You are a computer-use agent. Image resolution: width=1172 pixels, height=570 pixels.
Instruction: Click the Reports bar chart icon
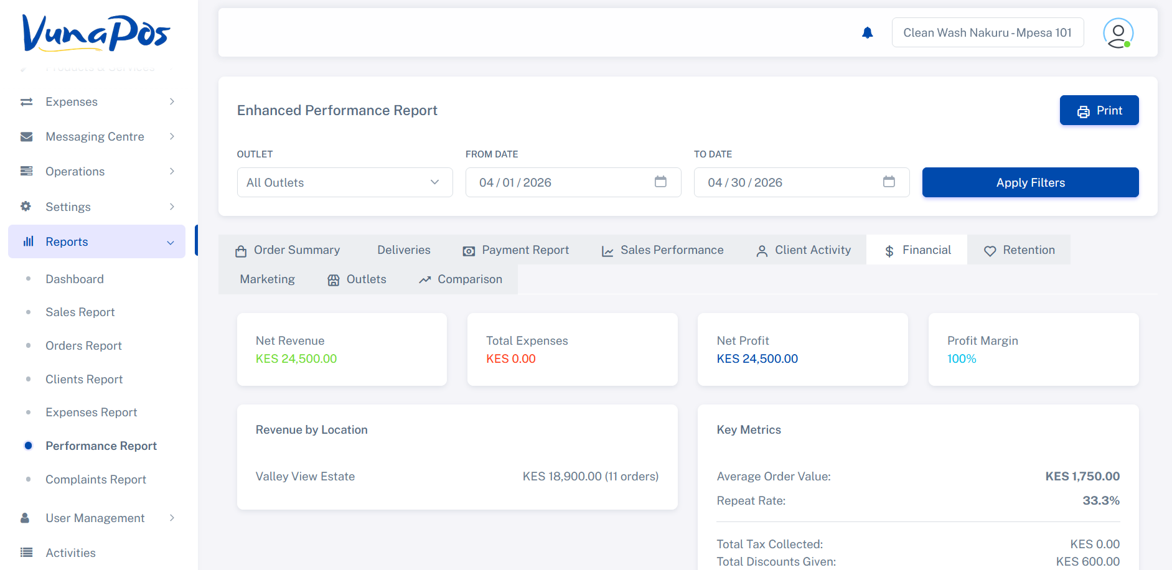coord(28,241)
